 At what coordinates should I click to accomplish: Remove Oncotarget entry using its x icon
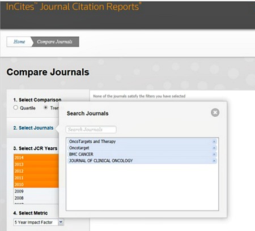pos(214,148)
